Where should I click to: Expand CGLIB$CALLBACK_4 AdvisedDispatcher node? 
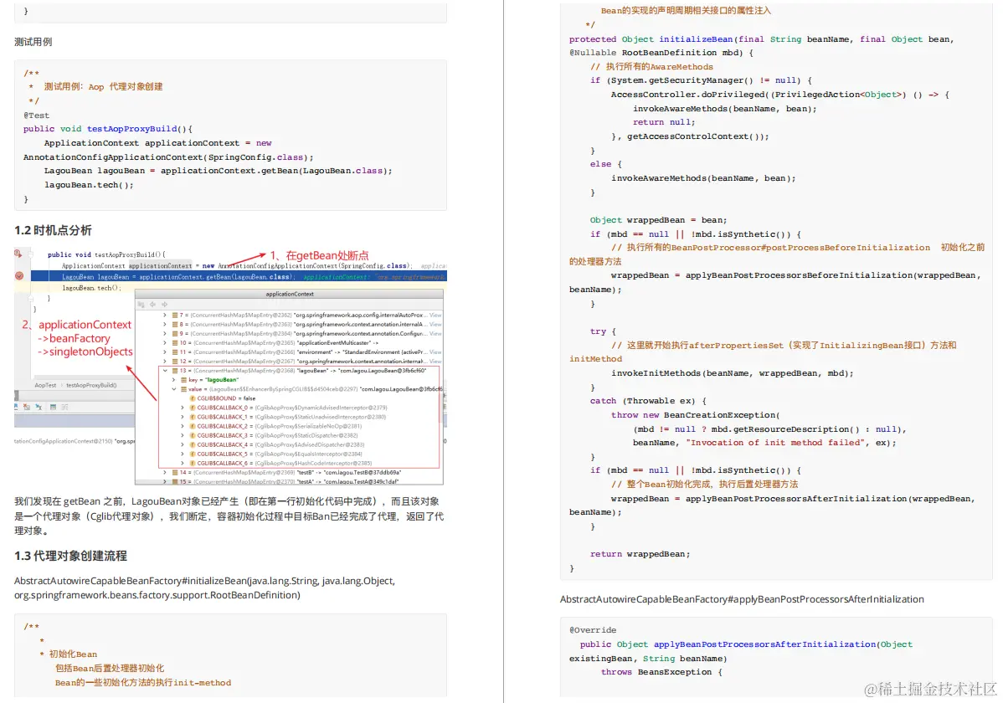(183, 444)
